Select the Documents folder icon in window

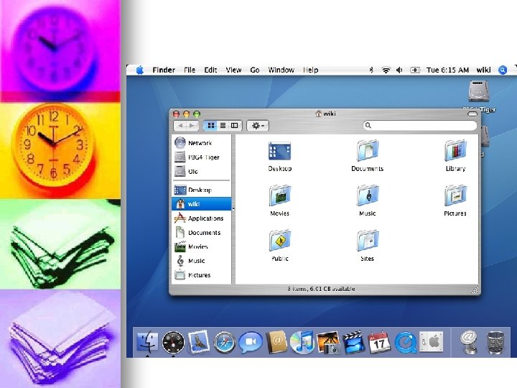pyautogui.click(x=368, y=151)
